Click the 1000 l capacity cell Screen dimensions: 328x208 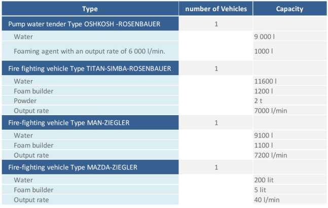[x=289, y=51]
